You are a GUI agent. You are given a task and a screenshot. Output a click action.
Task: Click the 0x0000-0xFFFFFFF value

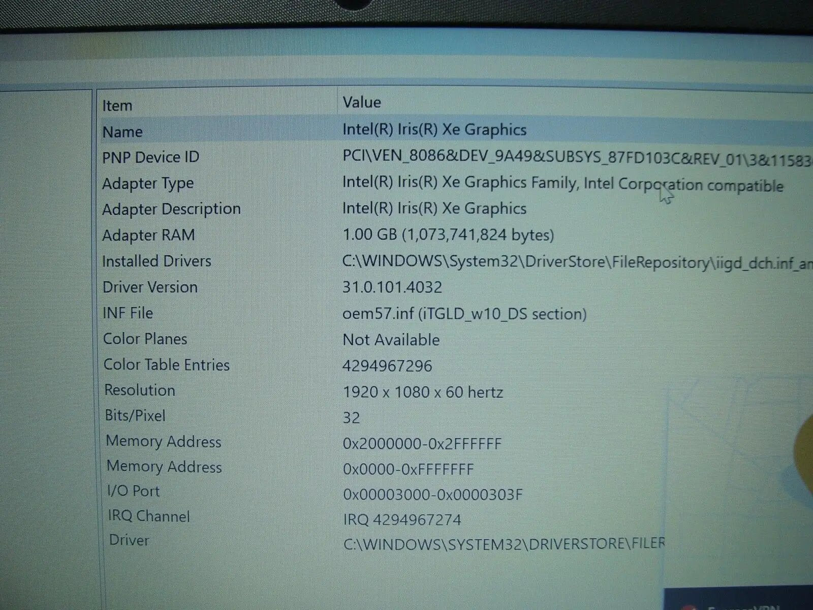[409, 469]
